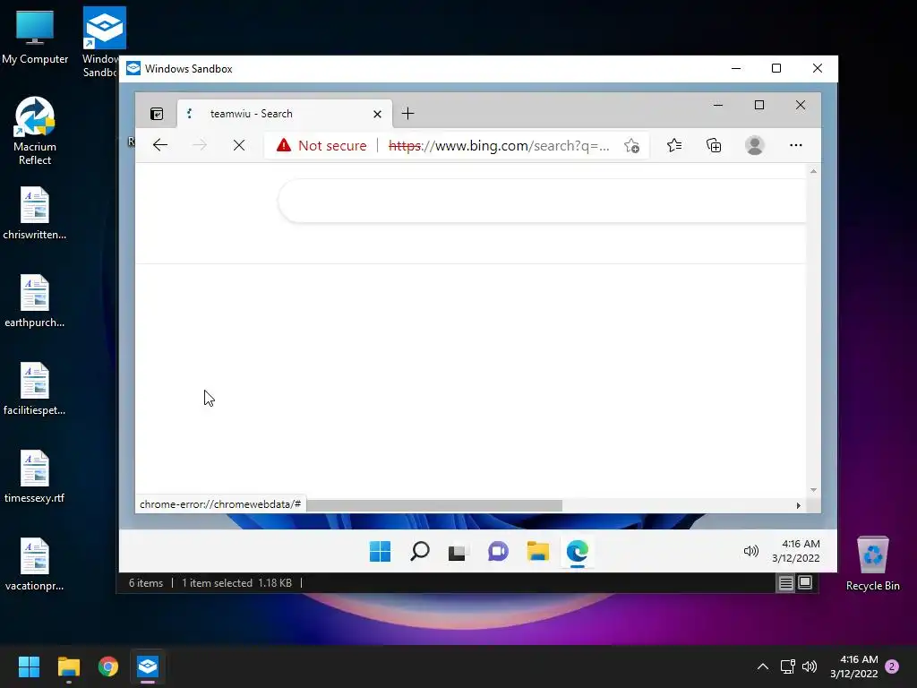The width and height of the screenshot is (917, 688).
Task: Open File Explorer in the Sandbox taskbar
Action: (x=537, y=551)
